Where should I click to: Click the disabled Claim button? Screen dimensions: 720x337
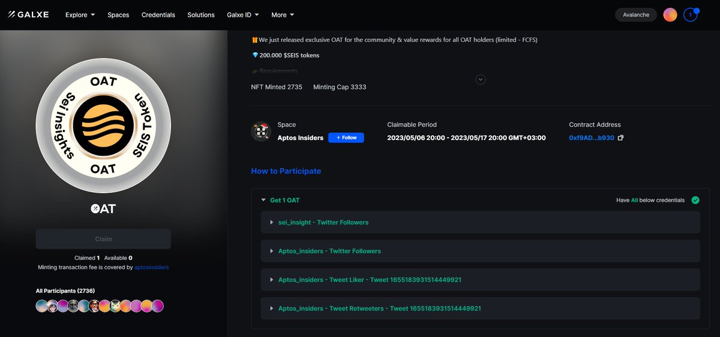[103, 239]
